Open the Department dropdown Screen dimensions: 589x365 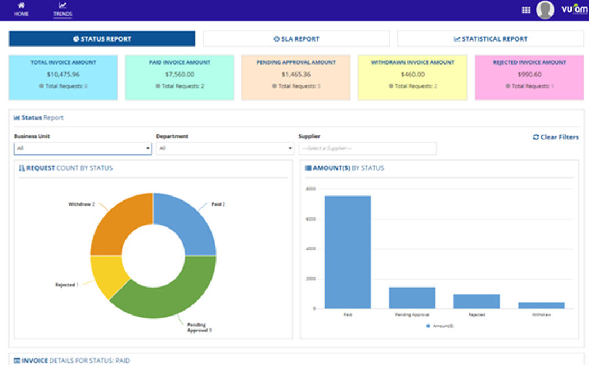click(225, 148)
